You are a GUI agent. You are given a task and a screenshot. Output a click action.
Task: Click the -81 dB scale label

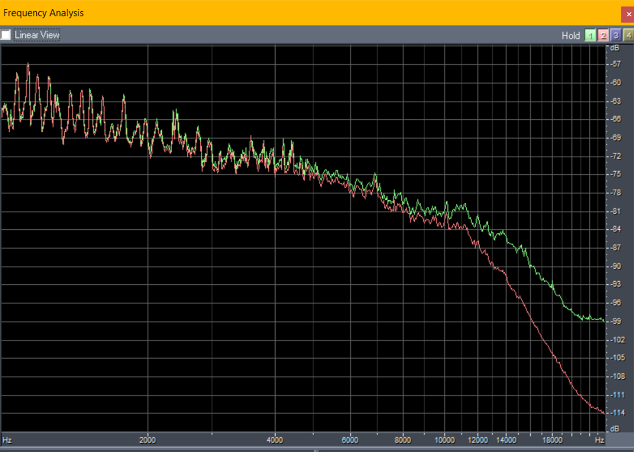coord(616,211)
